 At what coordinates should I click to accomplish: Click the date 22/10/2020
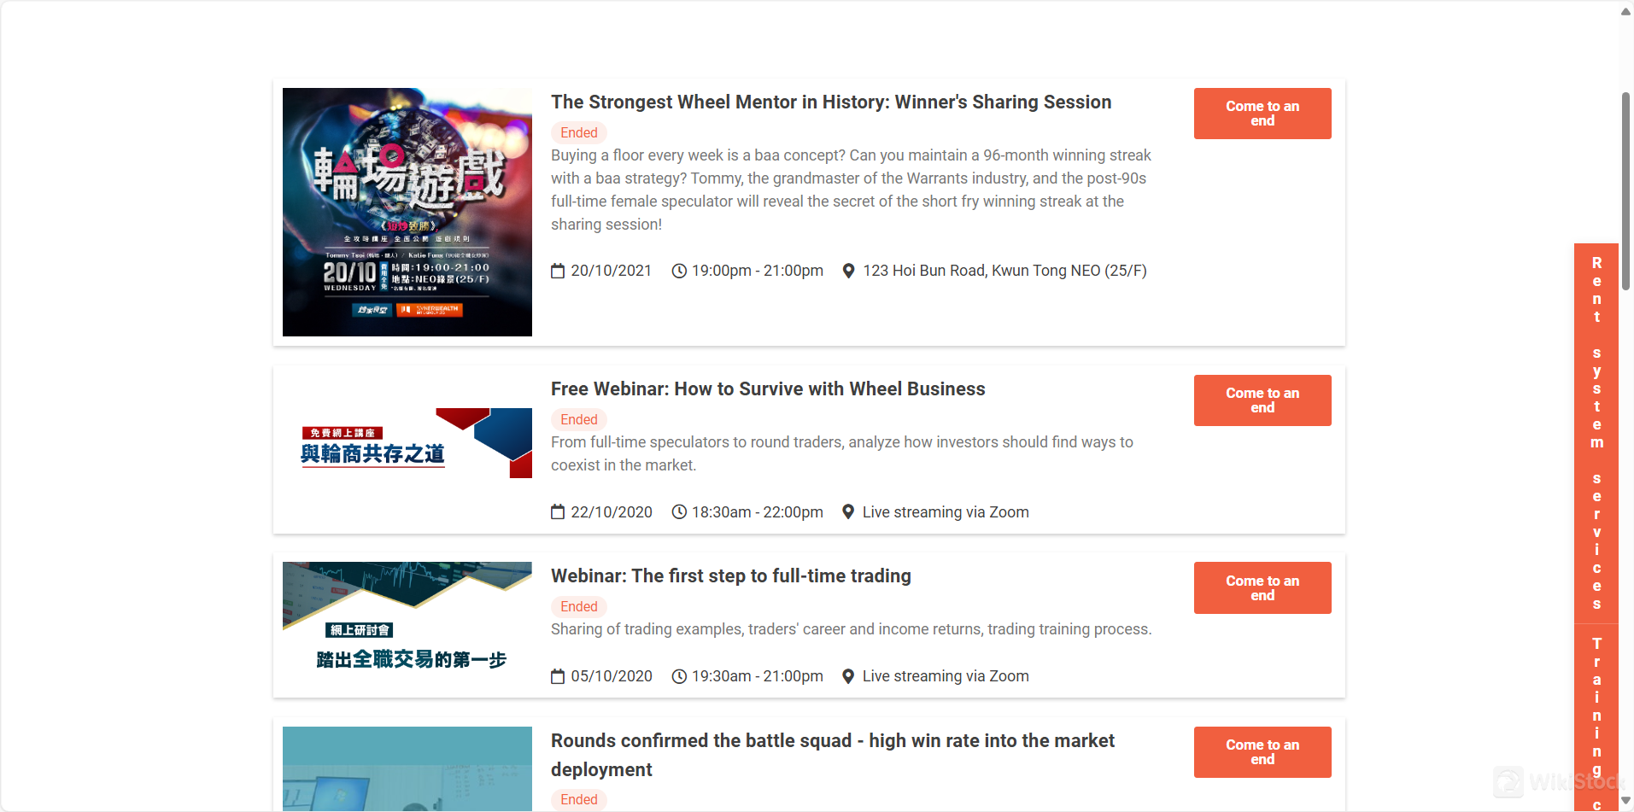[612, 512]
